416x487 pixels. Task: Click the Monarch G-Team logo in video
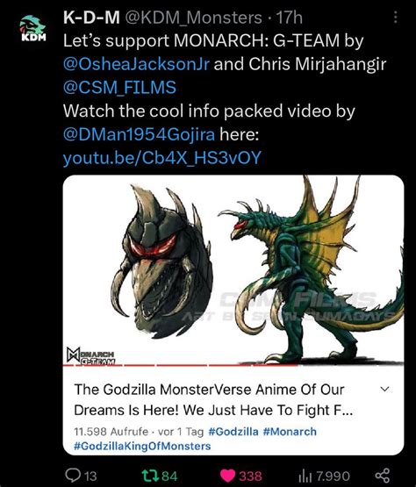(x=90, y=355)
